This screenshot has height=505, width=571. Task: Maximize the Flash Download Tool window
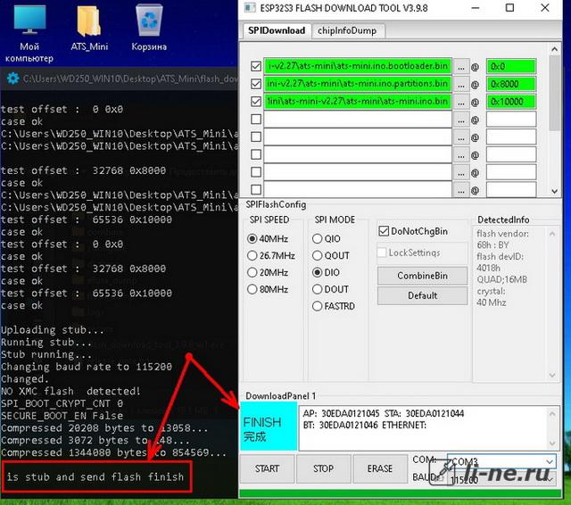[x=509, y=8]
